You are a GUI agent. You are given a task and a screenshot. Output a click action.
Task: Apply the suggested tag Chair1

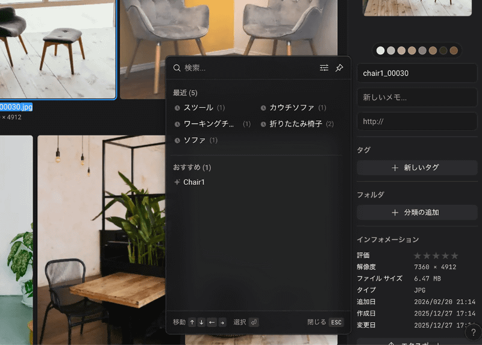[189, 182]
